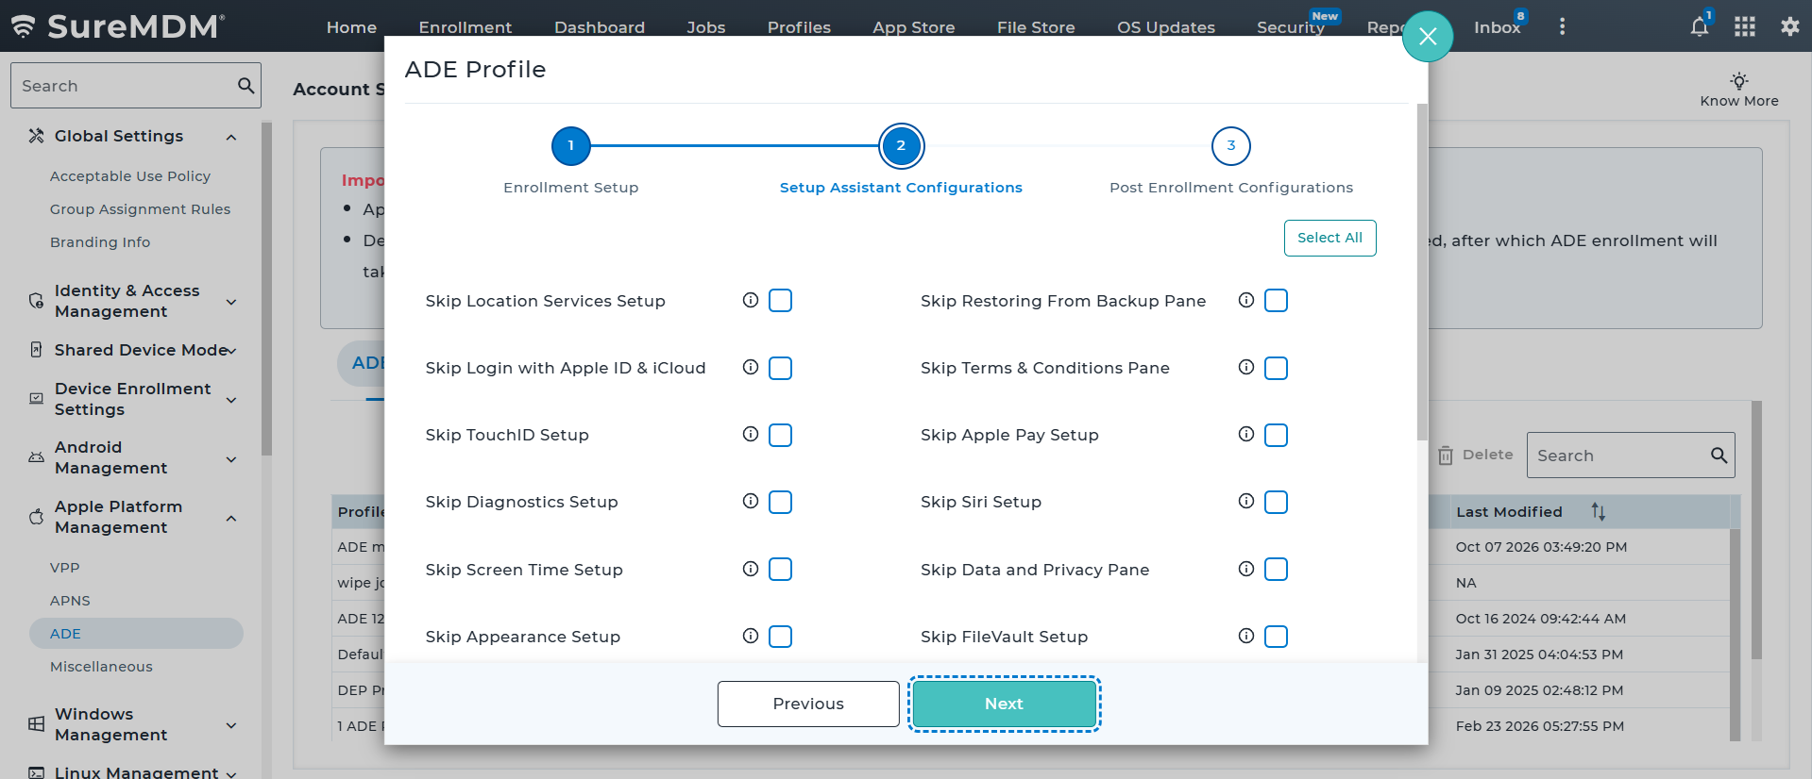Click the SureMDM logo
Screen dimensions: 1812x779
pos(118,26)
